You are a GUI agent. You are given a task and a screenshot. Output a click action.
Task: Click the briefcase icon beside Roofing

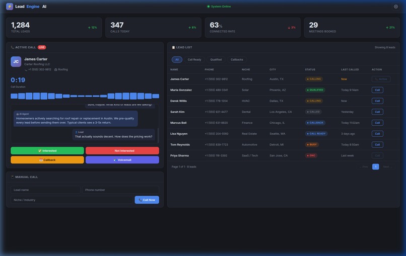(x=56, y=69)
